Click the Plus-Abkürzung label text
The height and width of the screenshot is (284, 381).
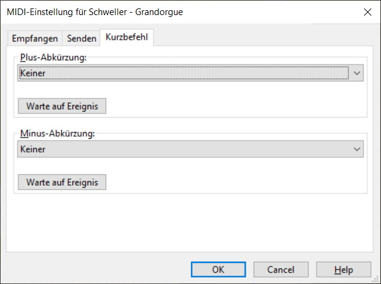(54, 58)
